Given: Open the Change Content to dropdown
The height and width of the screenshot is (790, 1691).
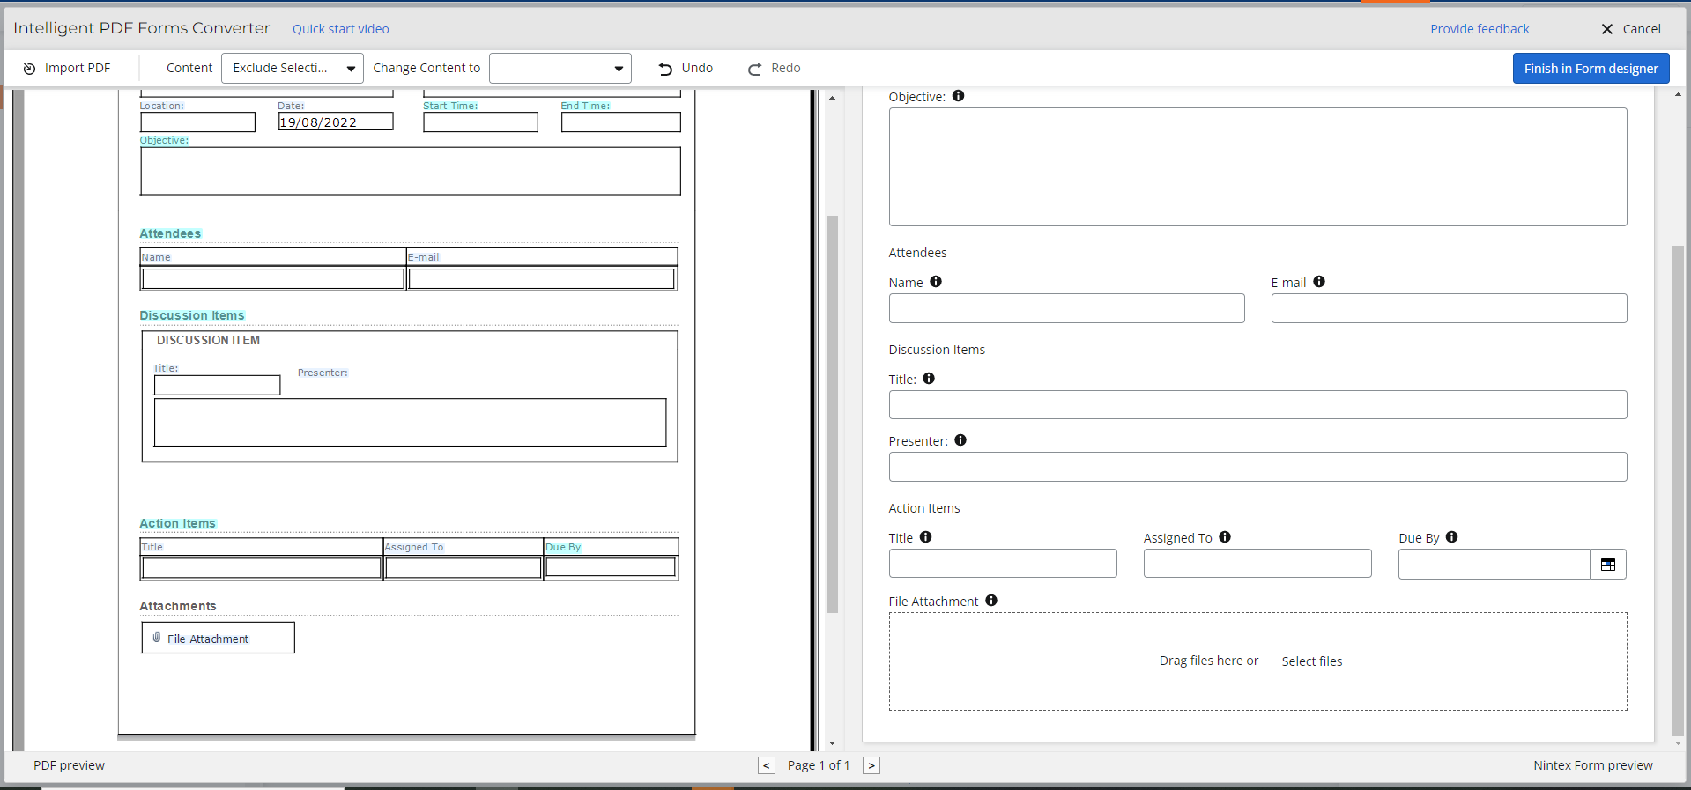Looking at the screenshot, I should (560, 68).
